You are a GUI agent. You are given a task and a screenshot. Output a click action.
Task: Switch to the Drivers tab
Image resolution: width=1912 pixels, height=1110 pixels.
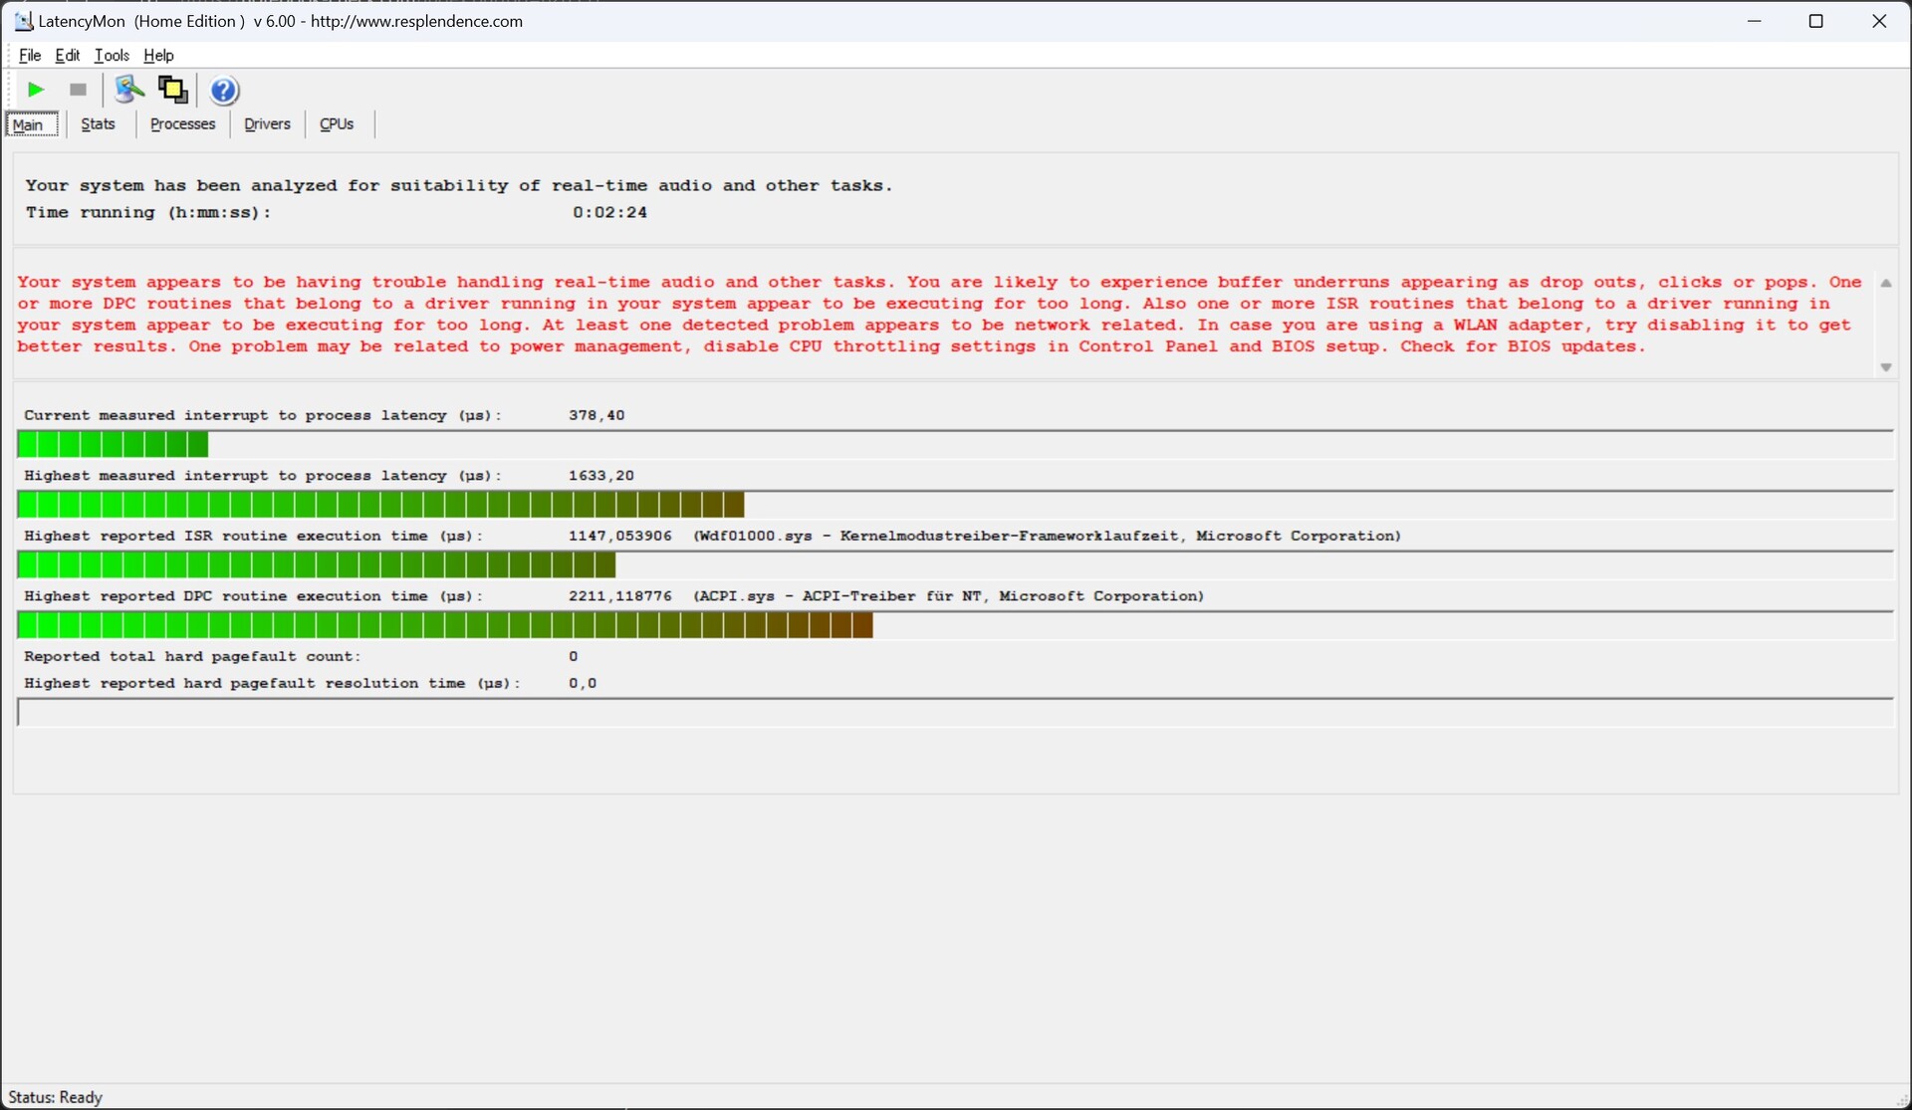tap(267, 124)
